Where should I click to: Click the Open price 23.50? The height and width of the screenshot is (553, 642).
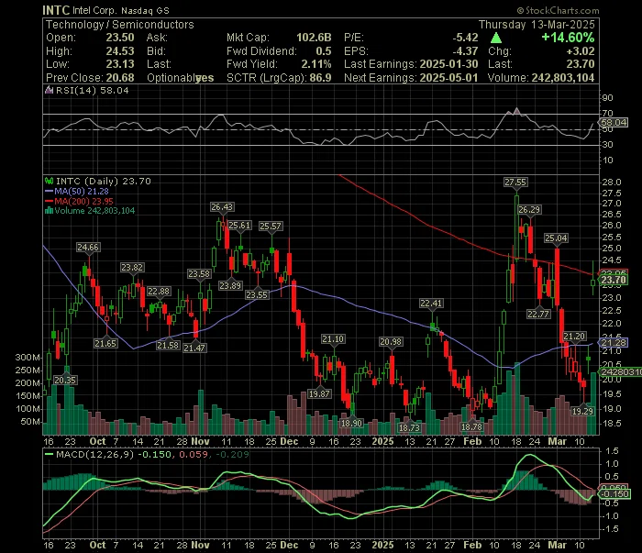click(120, 38)
